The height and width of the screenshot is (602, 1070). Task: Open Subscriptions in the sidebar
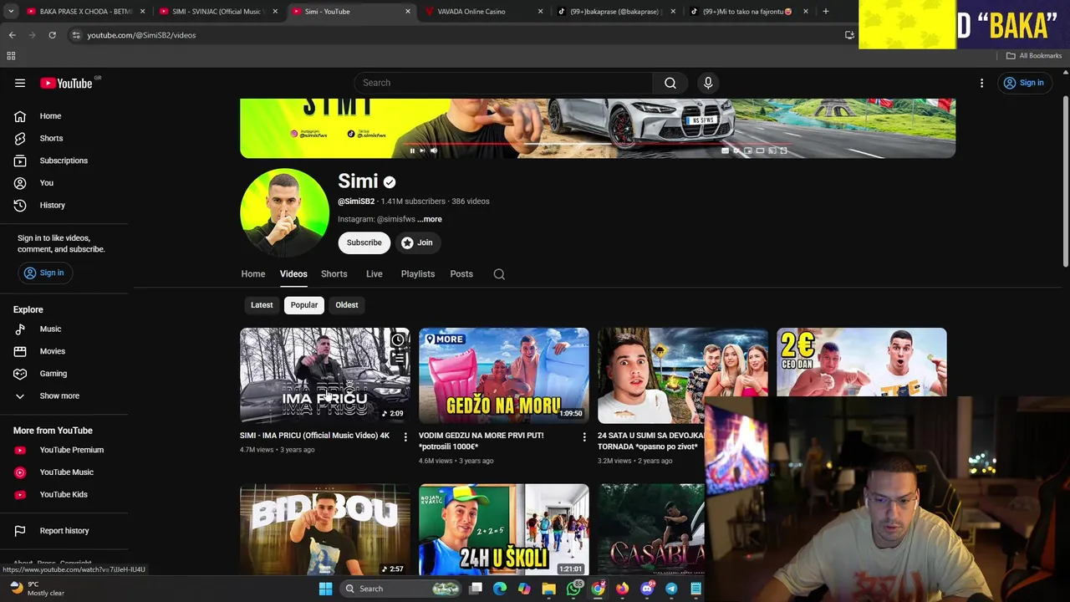64,161
